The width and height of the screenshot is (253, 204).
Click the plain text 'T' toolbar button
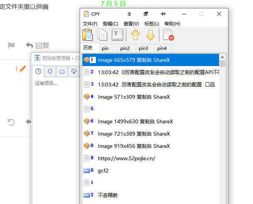pos(117,35)
